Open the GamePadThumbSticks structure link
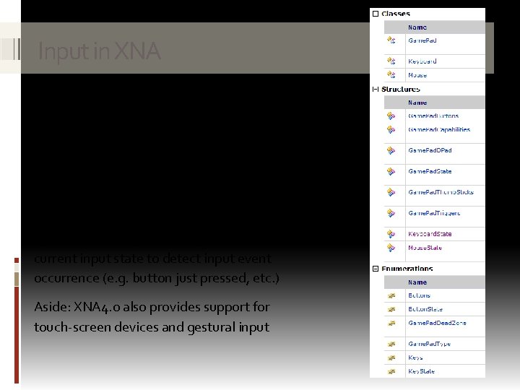This screenshot has height=390, width=520. click(441, 192)
